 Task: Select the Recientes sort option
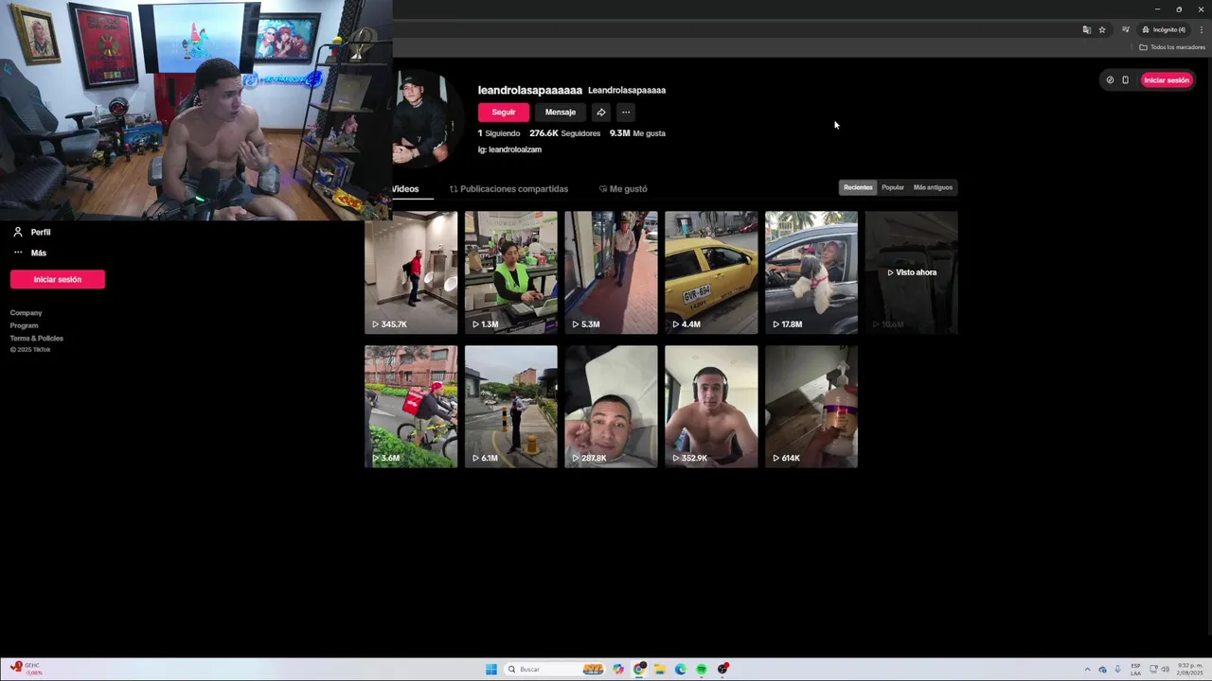click(x=858, y=187)
